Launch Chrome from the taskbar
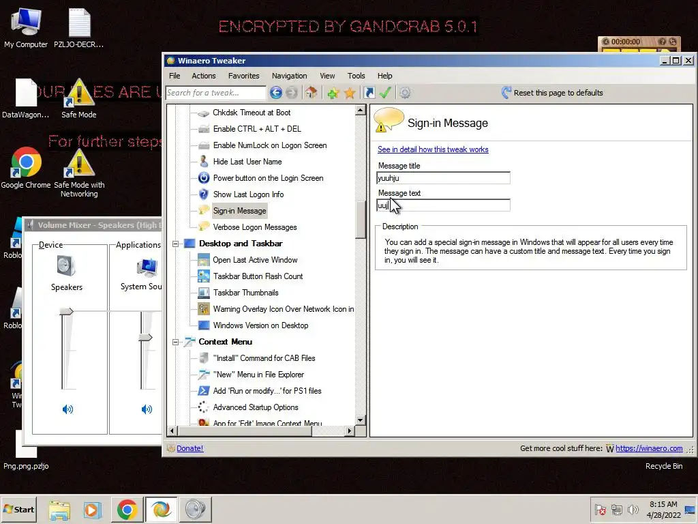 (x=127, y=509)
